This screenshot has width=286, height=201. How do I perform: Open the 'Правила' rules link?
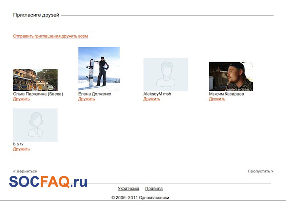point(154,188)
